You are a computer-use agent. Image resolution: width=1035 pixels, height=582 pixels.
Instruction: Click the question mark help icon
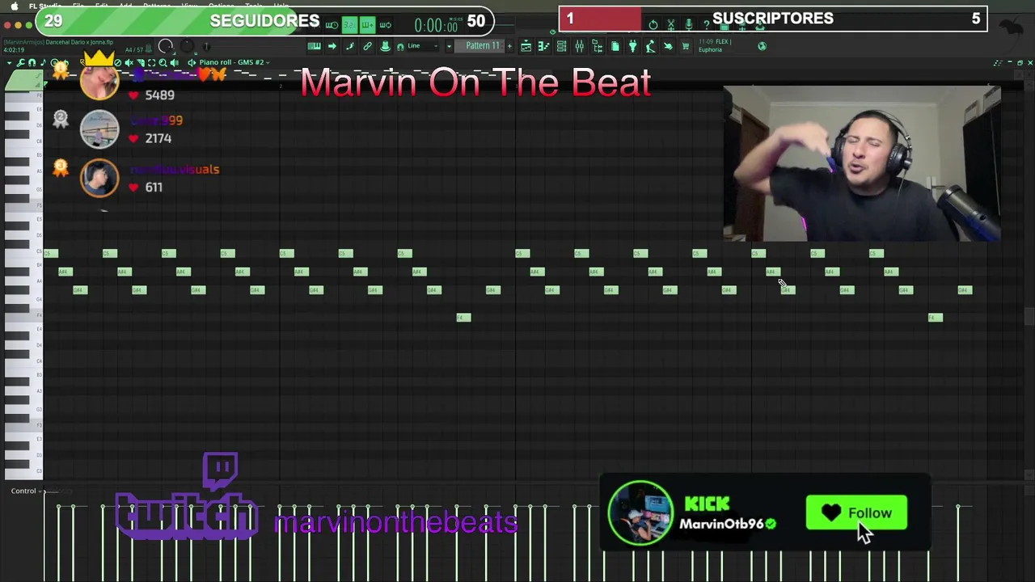(x=706, y=24)
